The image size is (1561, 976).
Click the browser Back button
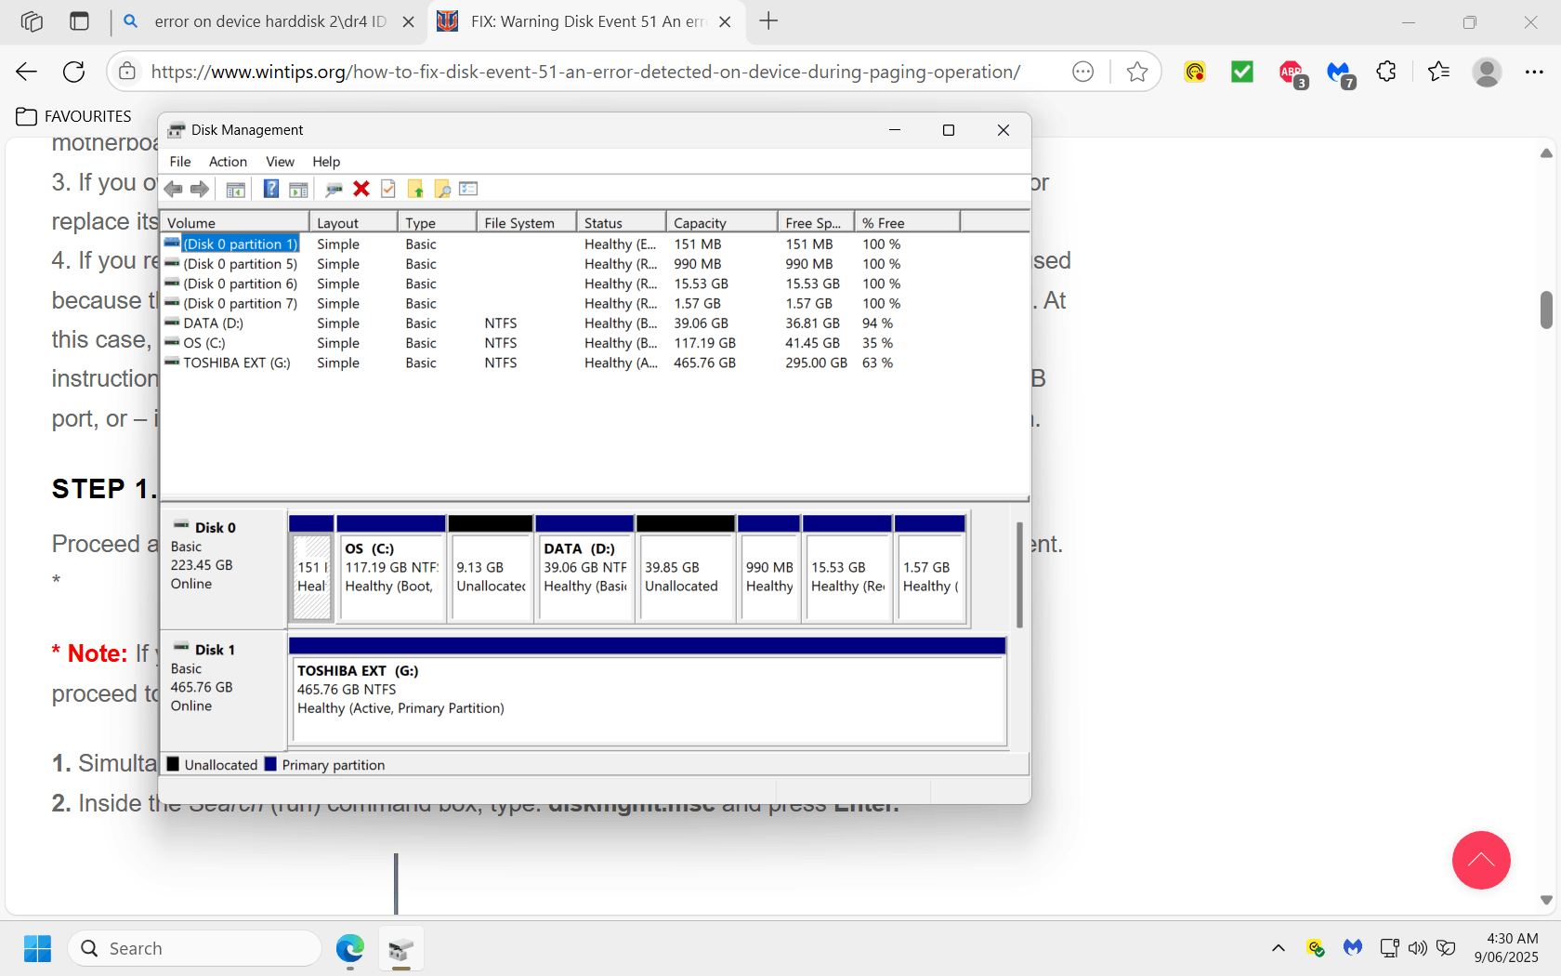[x=27, y=72]
